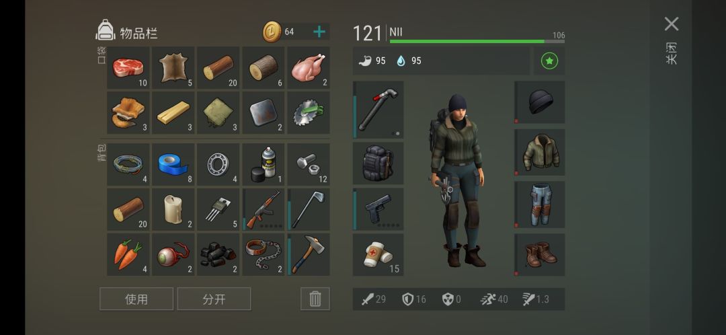Viewport: 726px width, 335px height.
Task: Select the spray paint can
Action: click(264, 165)
